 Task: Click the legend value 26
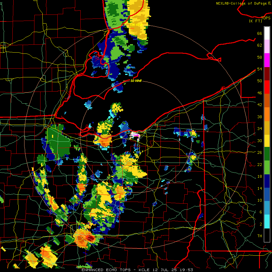tap(260, 153)
